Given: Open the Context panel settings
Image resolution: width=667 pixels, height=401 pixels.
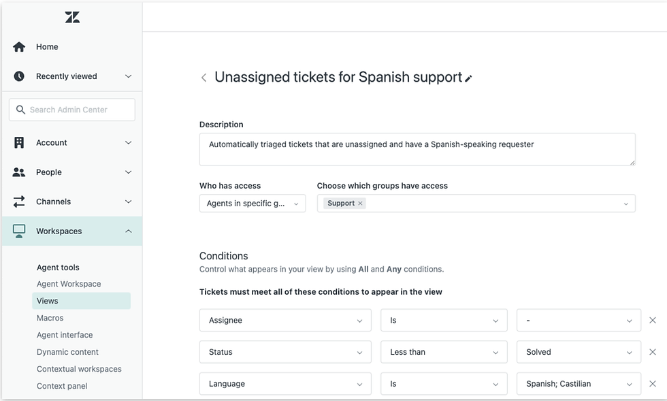Looking at the screenshot, I should (x=62, y=385).
